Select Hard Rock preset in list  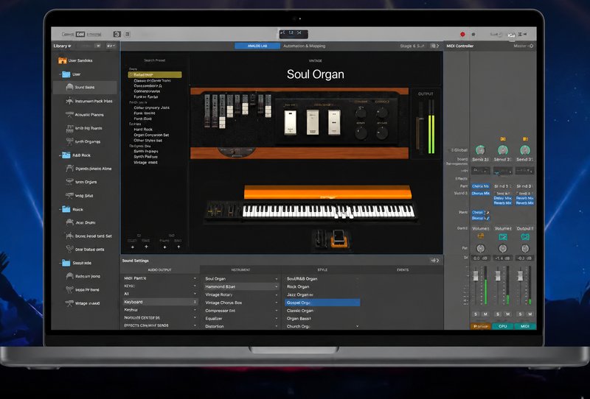coord(143,130)
